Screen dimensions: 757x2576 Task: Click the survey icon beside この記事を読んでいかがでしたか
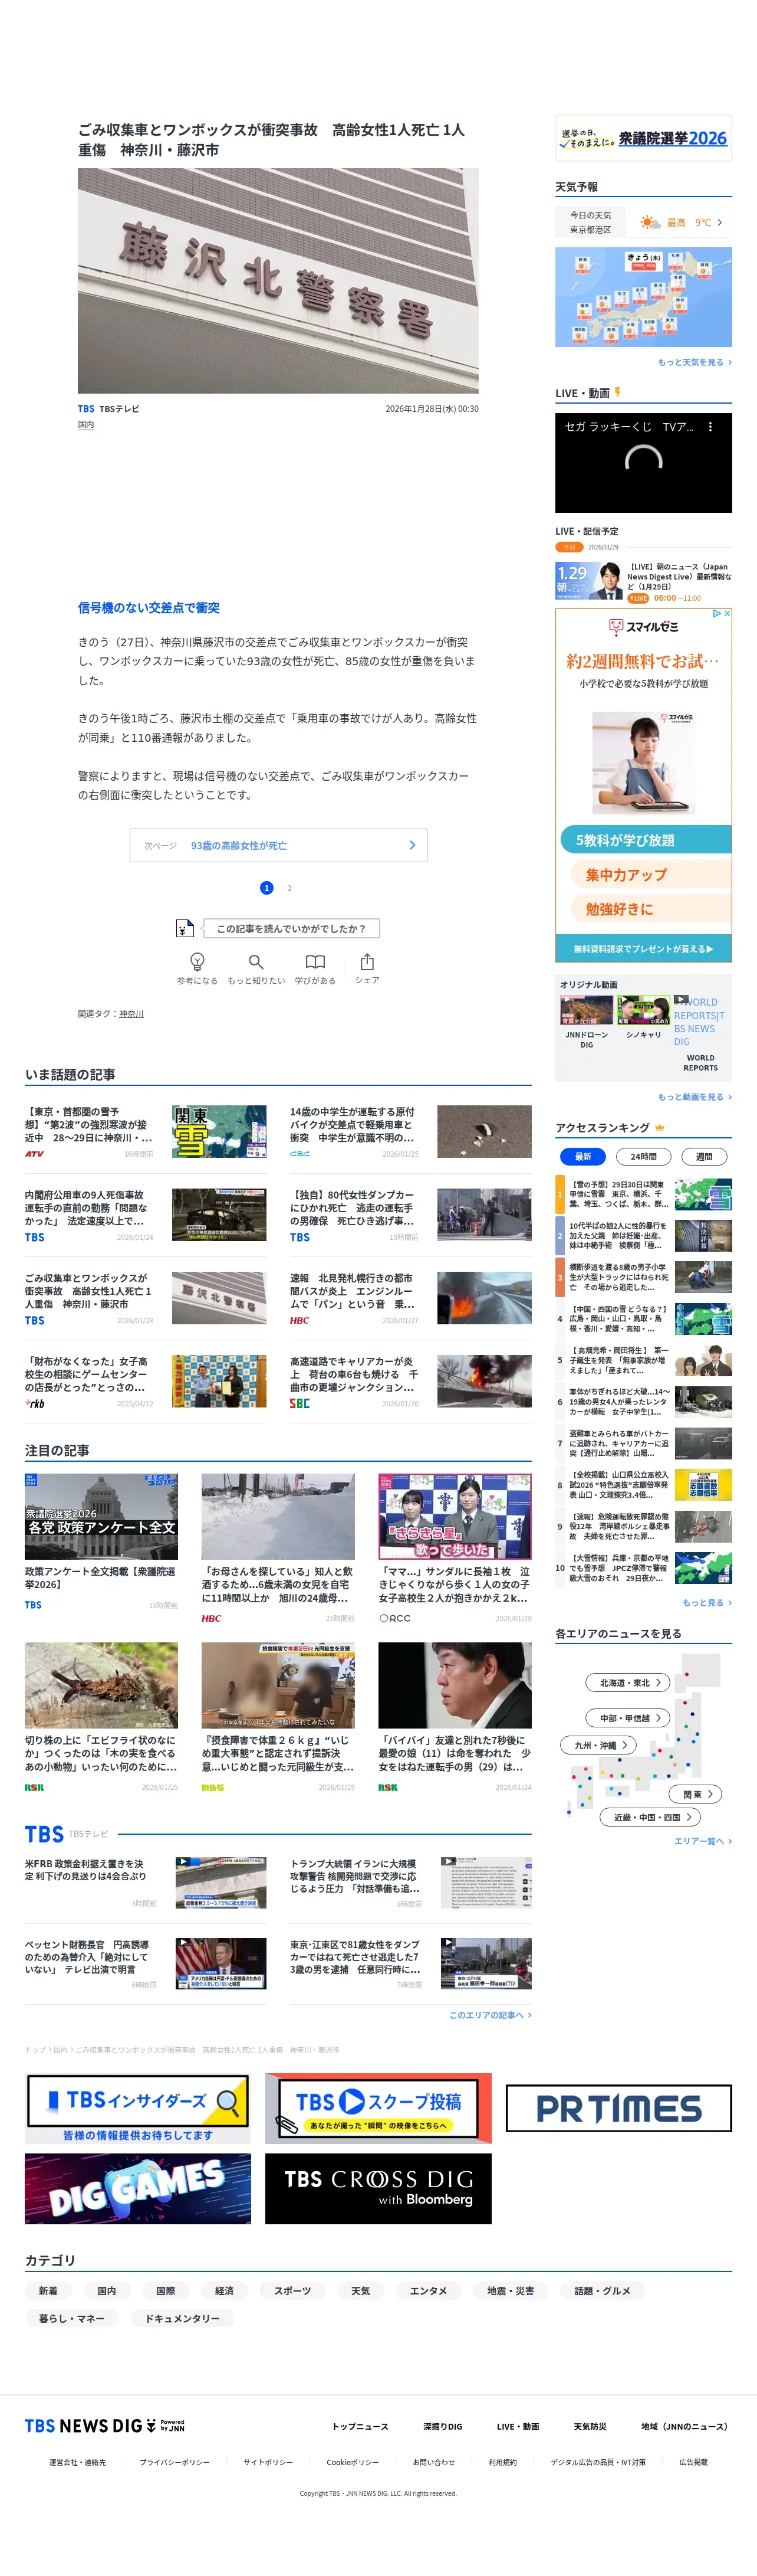tap(185, 929)
